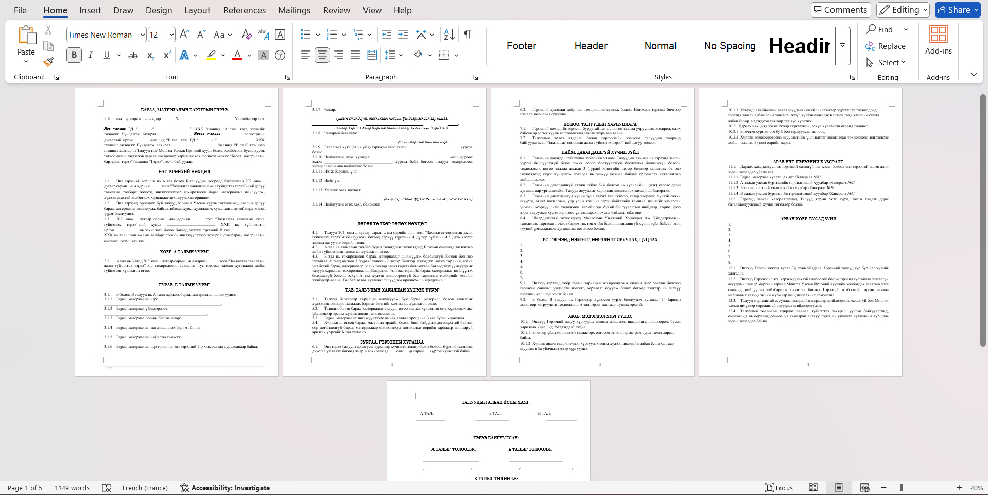The width and height of the screenshot is (988, 495).
Task: Collapse the ribbon chevron
Action: (974, 75)
